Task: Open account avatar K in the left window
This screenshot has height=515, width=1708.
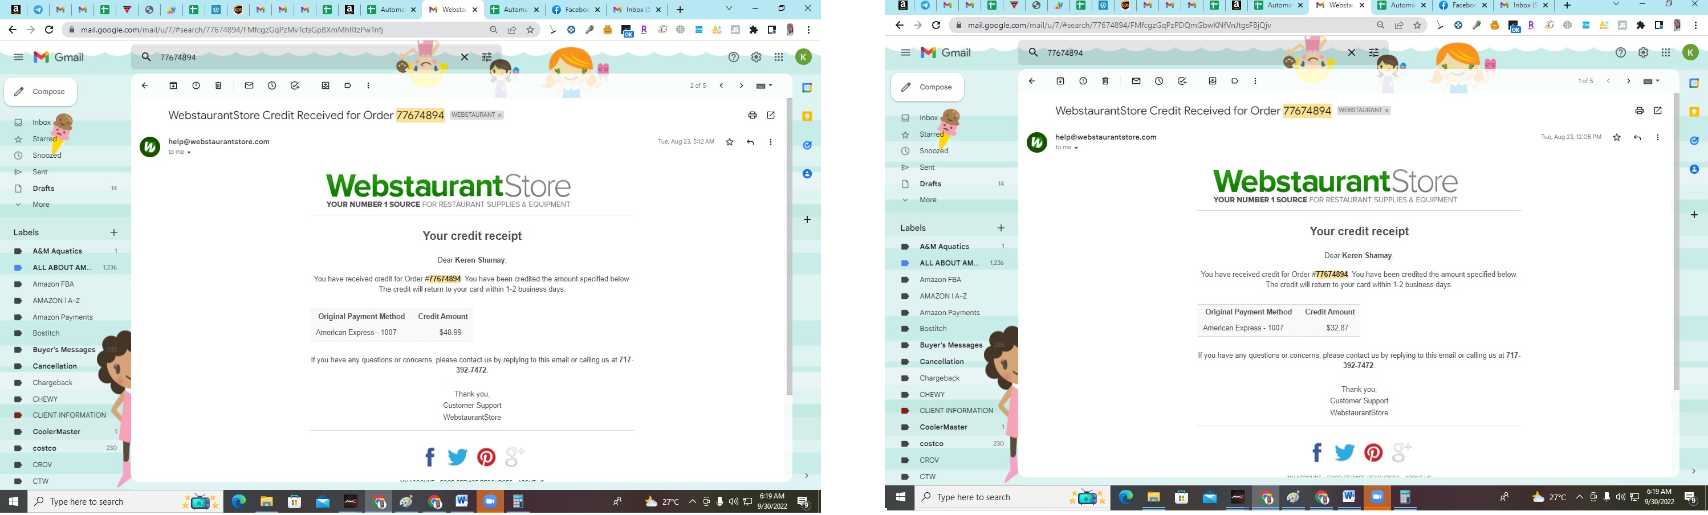Action: click(x=804, y=57)
